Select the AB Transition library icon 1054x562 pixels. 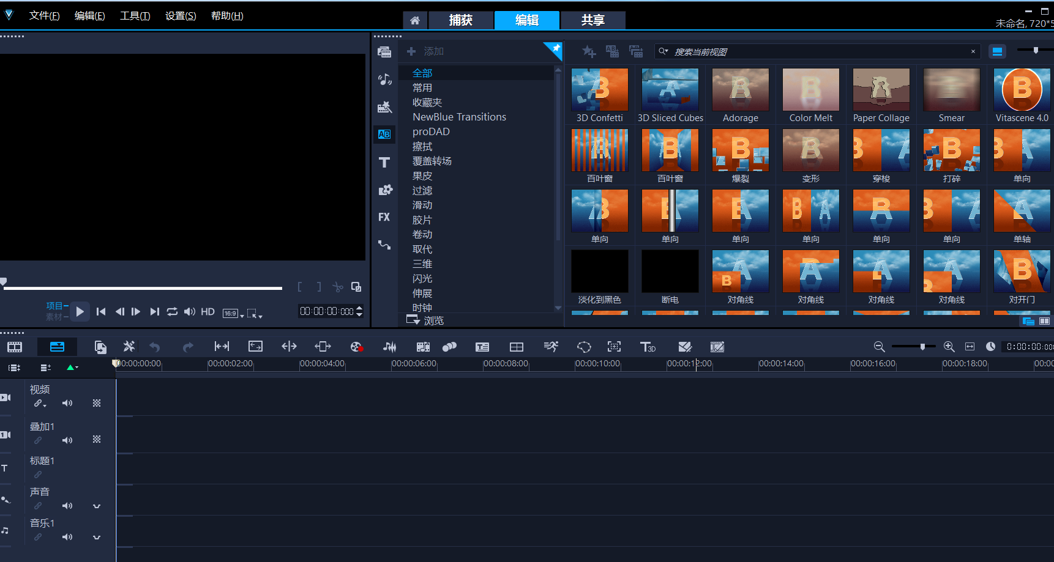point(384,135)
